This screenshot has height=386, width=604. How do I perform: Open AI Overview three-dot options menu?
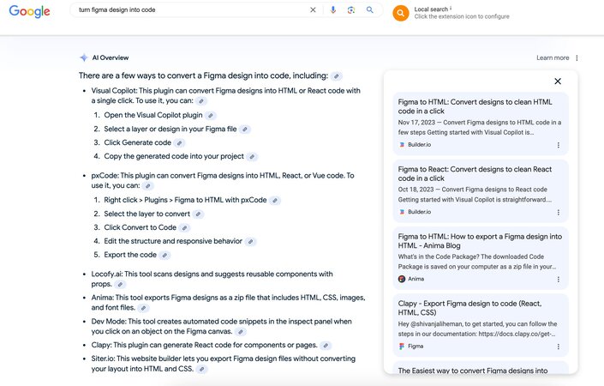click(577, 58)
